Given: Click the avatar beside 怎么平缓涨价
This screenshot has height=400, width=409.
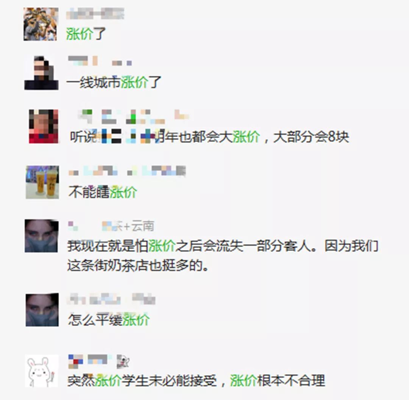Looking at the screenshot, I should click(x=42, y=310).
